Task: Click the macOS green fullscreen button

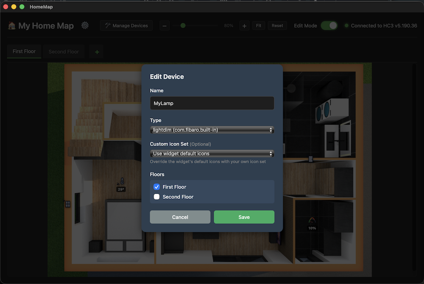Action: (22, 7)
